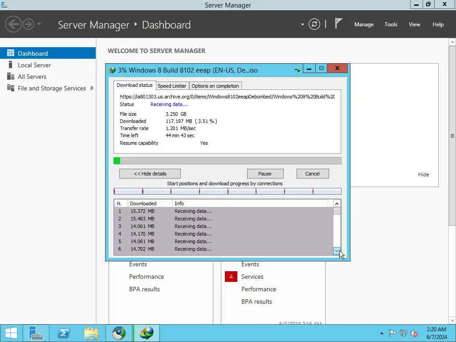Viewport: 456px width, 342px height.
Task: Open Events in the left server tile
Action: [138, 264]
